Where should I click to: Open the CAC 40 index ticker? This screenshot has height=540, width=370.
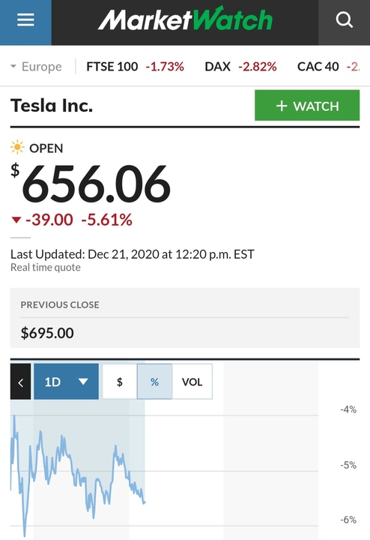[328, 66]
